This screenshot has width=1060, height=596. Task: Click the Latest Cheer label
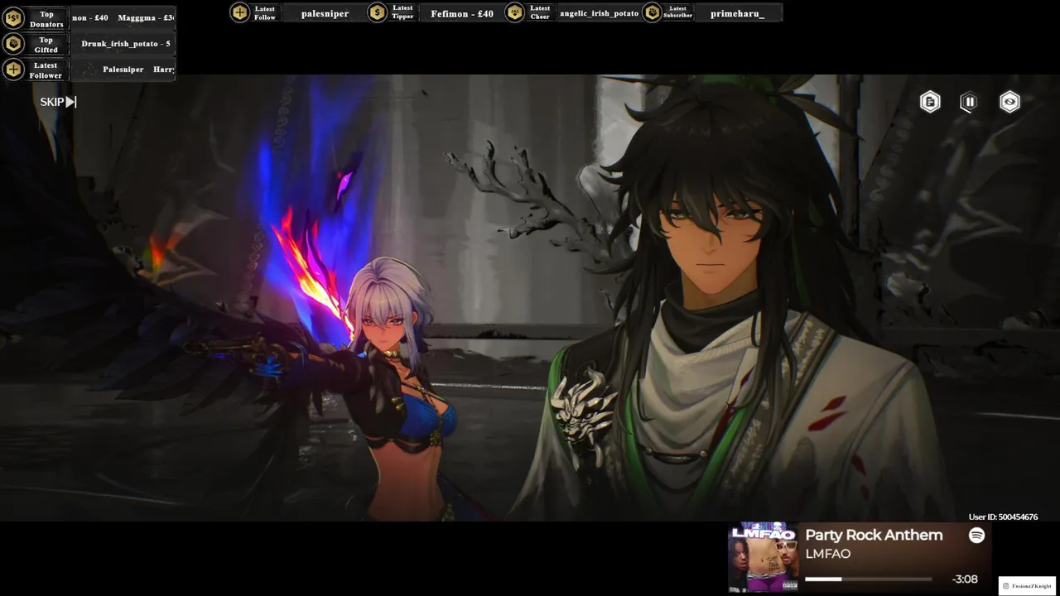tap(540, 13)
